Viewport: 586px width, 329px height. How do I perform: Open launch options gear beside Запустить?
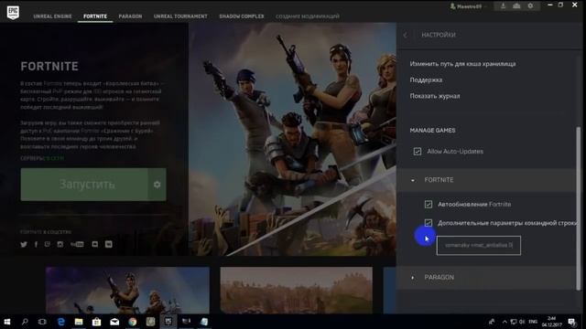pos(157,185)
